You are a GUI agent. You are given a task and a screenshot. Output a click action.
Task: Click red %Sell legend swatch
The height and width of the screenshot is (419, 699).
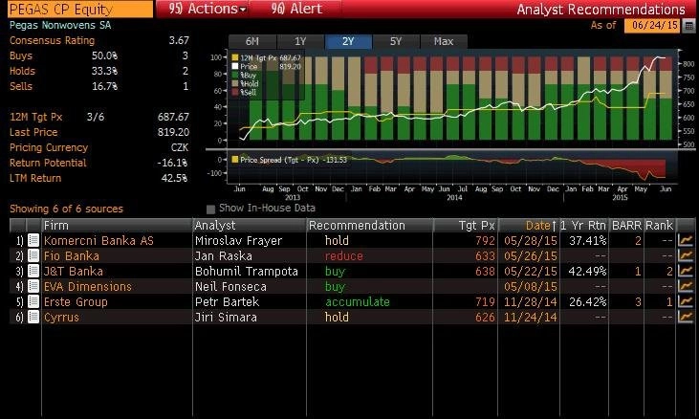tap(235, 92)
